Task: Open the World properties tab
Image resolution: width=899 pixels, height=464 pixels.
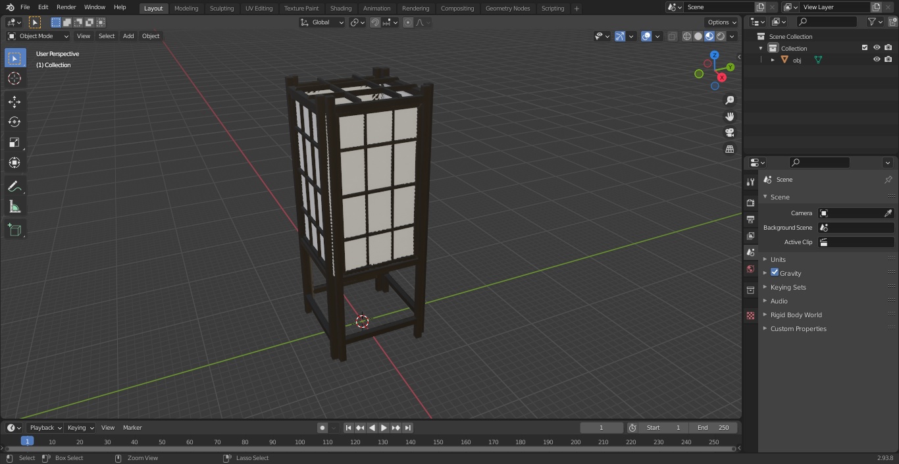Action: [750, 269]
